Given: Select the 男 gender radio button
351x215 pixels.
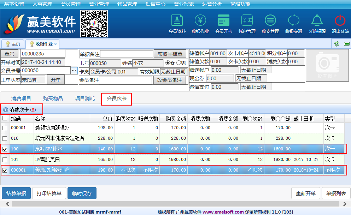Looking at the screenshot, I should 179,63.
